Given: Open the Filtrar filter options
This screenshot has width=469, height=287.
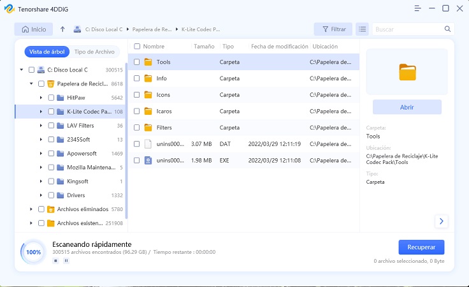Looking at the screenshot, I should (x=333, y=29).
